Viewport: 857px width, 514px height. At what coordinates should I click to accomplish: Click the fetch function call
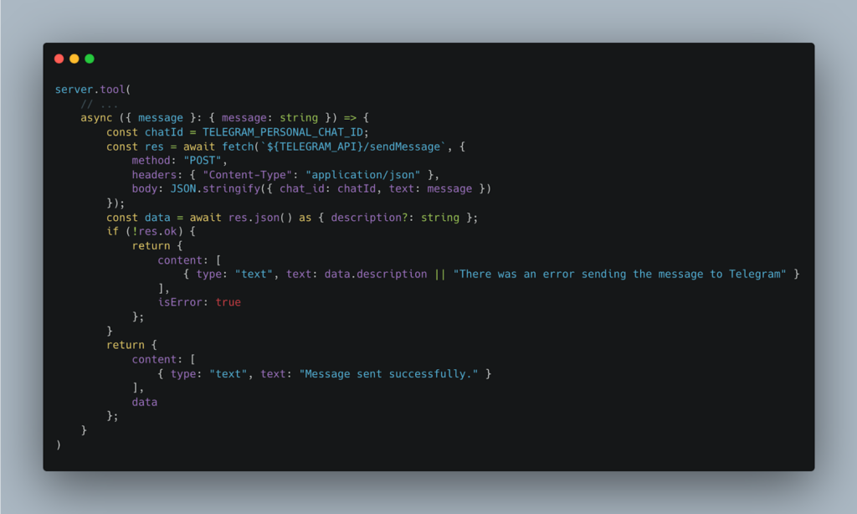[238, 146]
